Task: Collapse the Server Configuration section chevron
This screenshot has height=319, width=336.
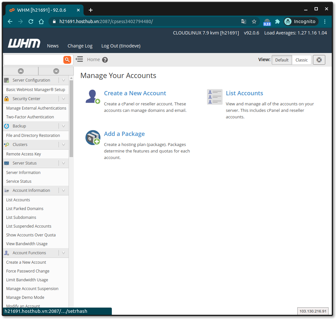Action: [63, 80]
